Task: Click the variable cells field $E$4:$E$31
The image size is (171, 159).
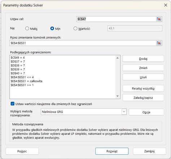Action: tap(83, 43)
